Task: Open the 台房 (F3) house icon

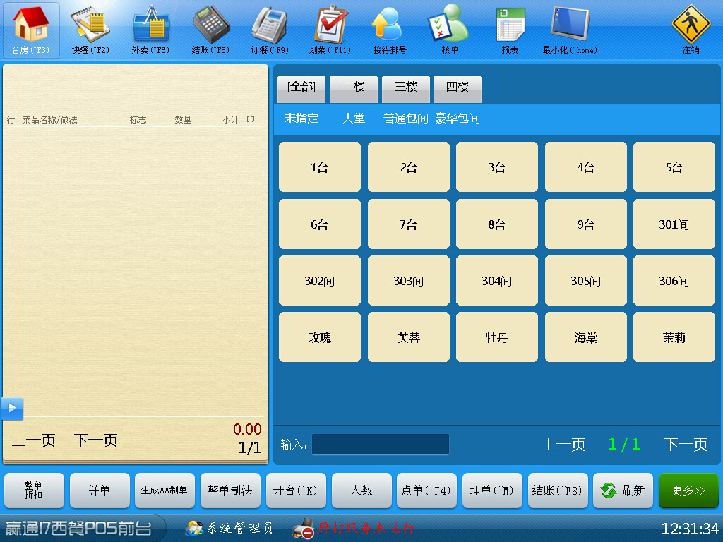Action: [x=31, y=25]
